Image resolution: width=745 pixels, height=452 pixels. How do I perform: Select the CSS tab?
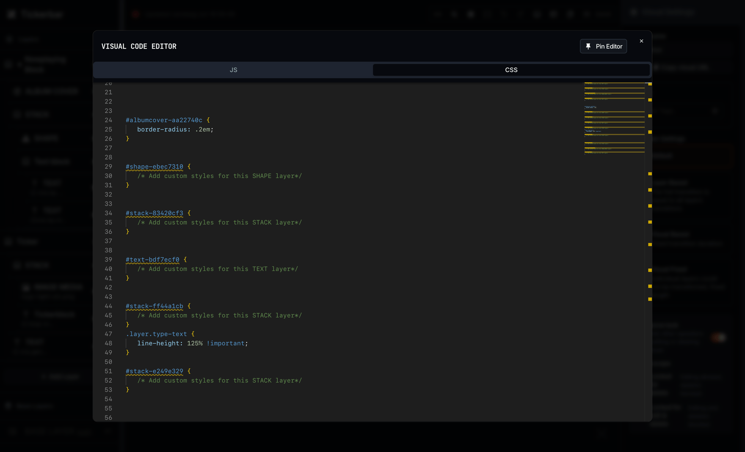(x=511, y=70)
